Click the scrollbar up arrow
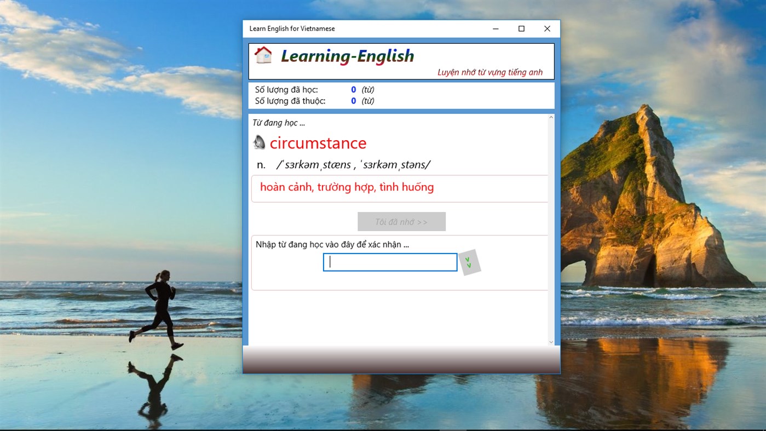 pos(551,116)
